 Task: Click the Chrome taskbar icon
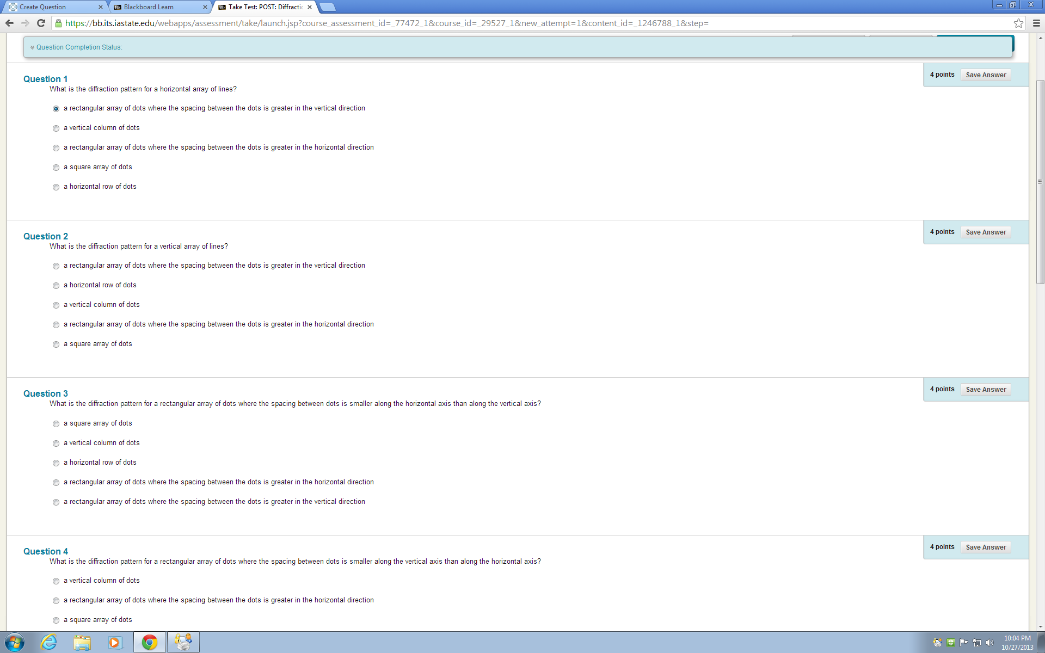point(150,642)
